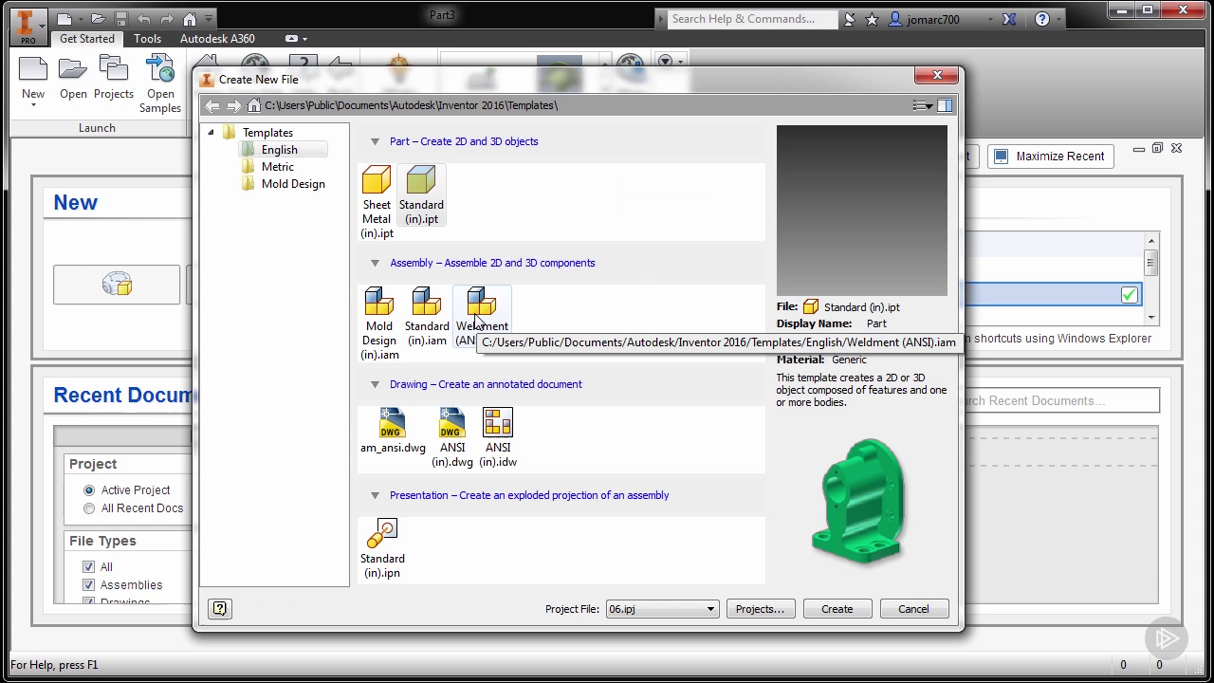Toggle the All file types checkbox
Image resolution: width=1214 pixels, height=683 pixels.
89,567
